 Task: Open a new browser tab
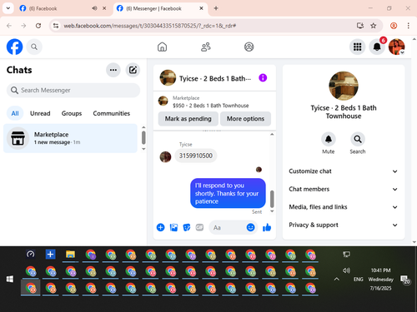[216, 8]
